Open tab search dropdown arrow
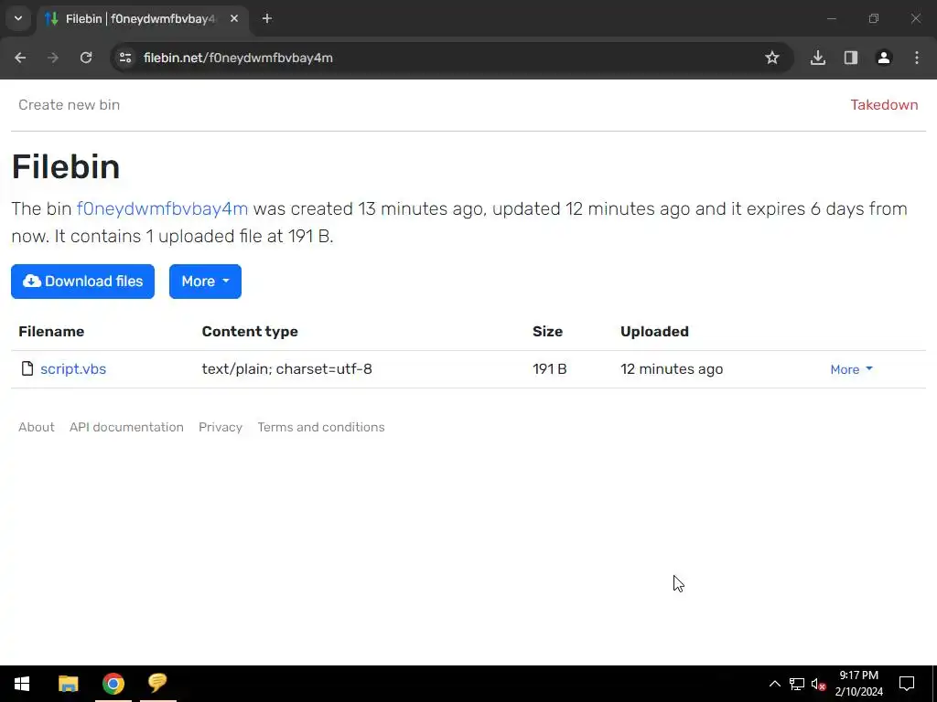 (x=18, y=18)
